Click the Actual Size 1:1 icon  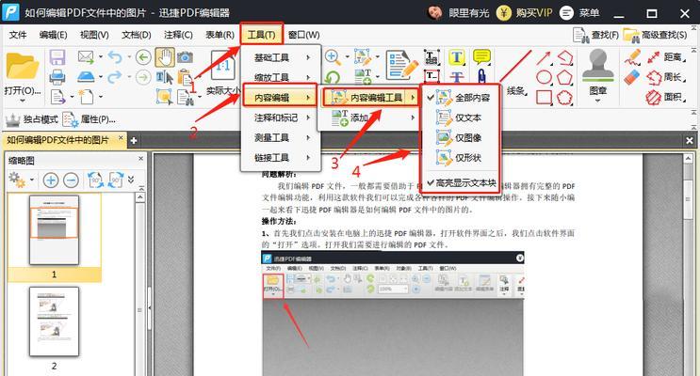(222, 68)
